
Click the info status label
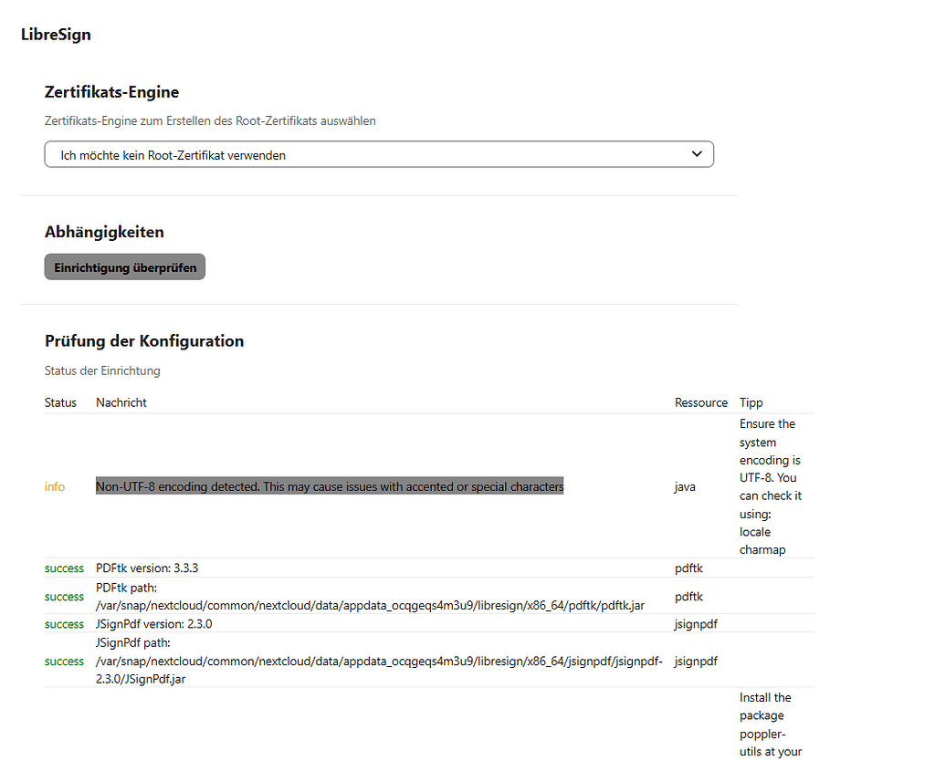[54, 486]
